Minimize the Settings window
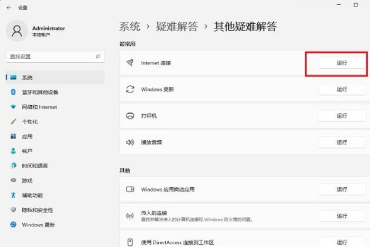Image resolution: width=370 pixels, height=247 pixels. pyautogui.click(x=339, y=5)
